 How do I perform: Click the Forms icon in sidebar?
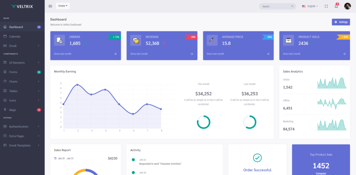tap(5, 72)
